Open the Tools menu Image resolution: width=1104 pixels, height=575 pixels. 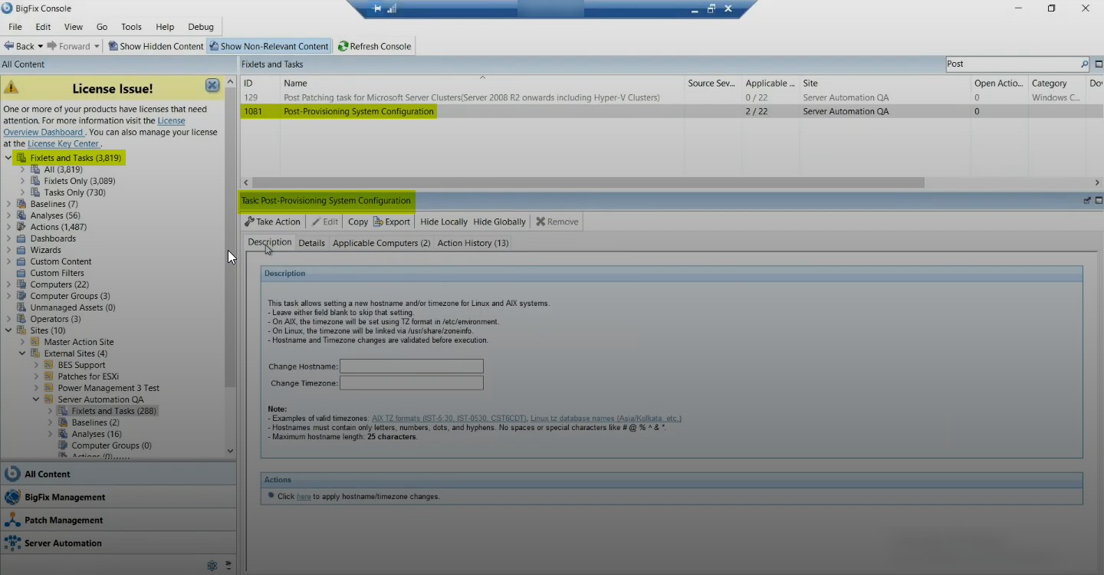pyautogui.click(x=131, y=27)
